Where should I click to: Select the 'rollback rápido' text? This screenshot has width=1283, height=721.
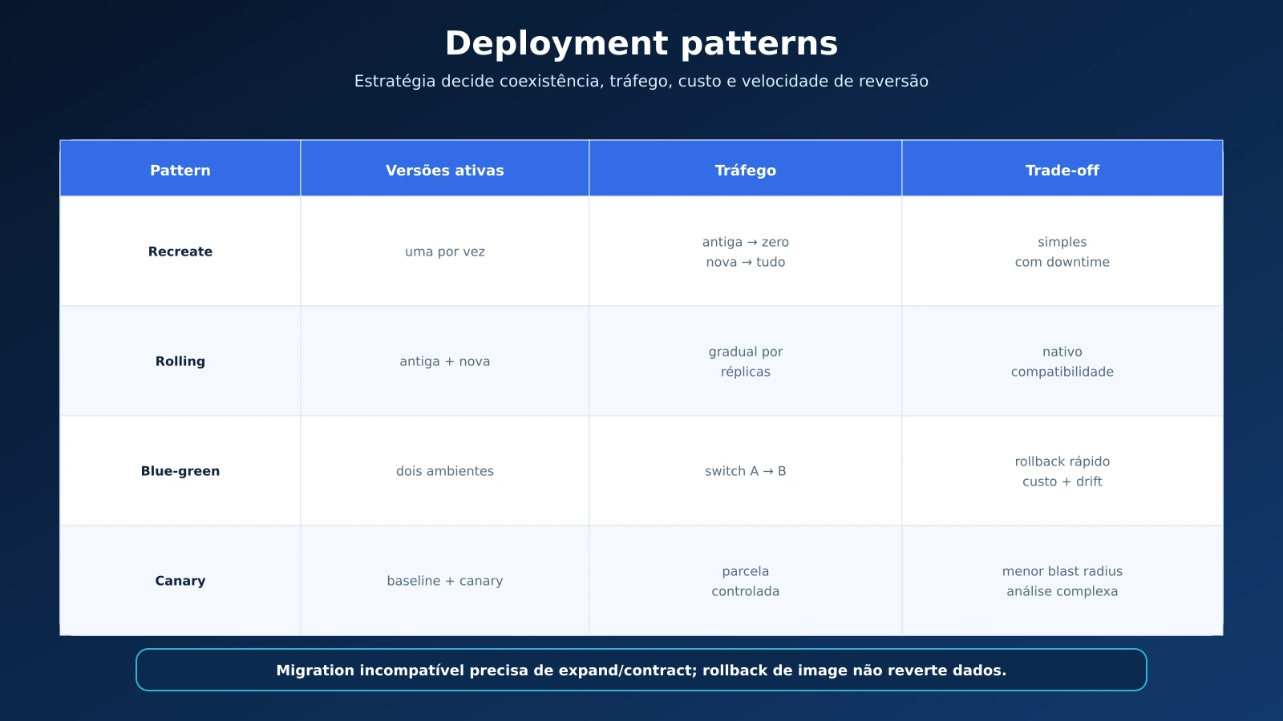pyautogui.click(x=1062, y=461)
